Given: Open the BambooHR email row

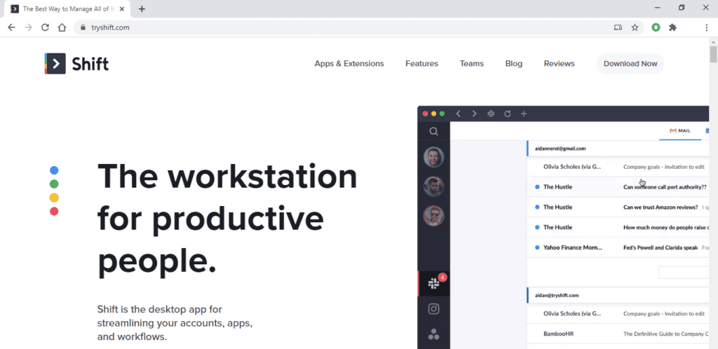Looking at the screenshot, I should click(x=618, y=334).
